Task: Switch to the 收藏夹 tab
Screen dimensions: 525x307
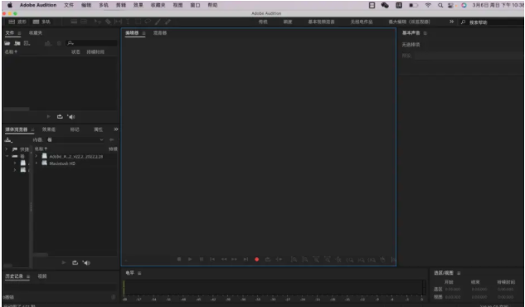Action: pos(36,33)
